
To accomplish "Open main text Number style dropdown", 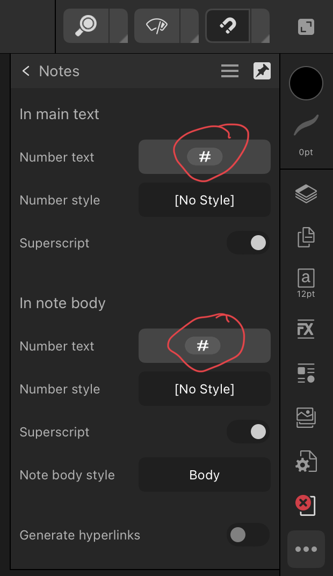I will click(205, 200).
